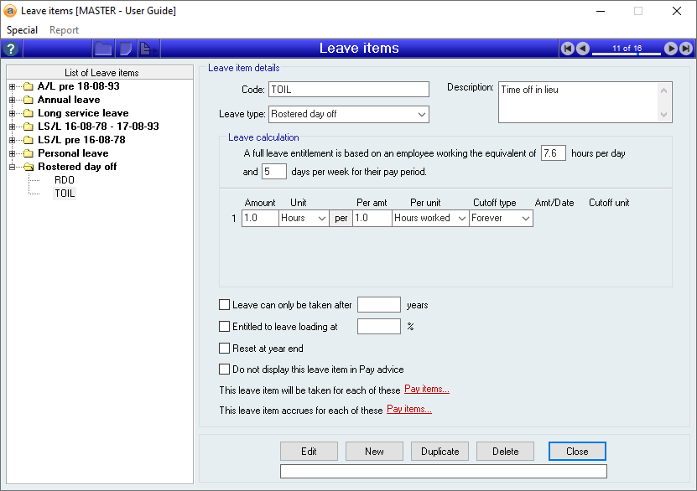Expand the Annual leave tree folder
The height and width of the screenshot is (491, 697).
pos(12,100)
